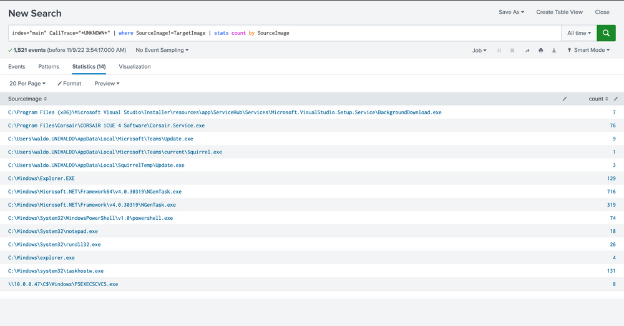
Task: Expand the Job dropdown menu
Action: [479, 50]
